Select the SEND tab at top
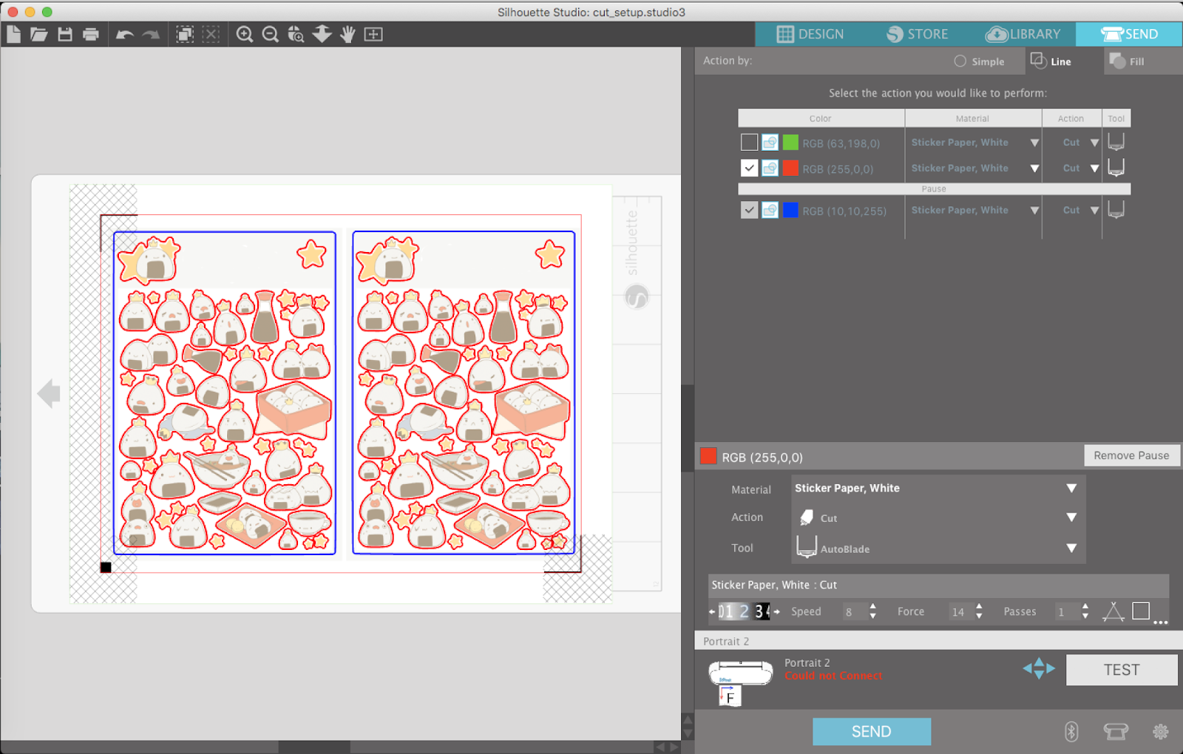Screen dimensions: 1183x754 (1129, 34)
